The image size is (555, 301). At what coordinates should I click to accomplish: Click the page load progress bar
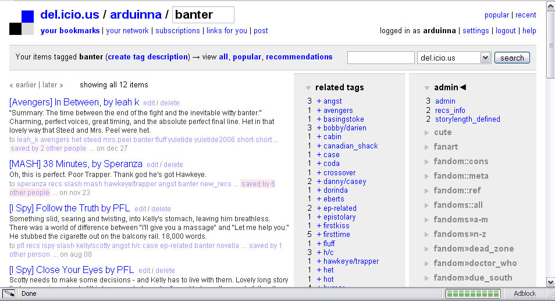[473, 293]
